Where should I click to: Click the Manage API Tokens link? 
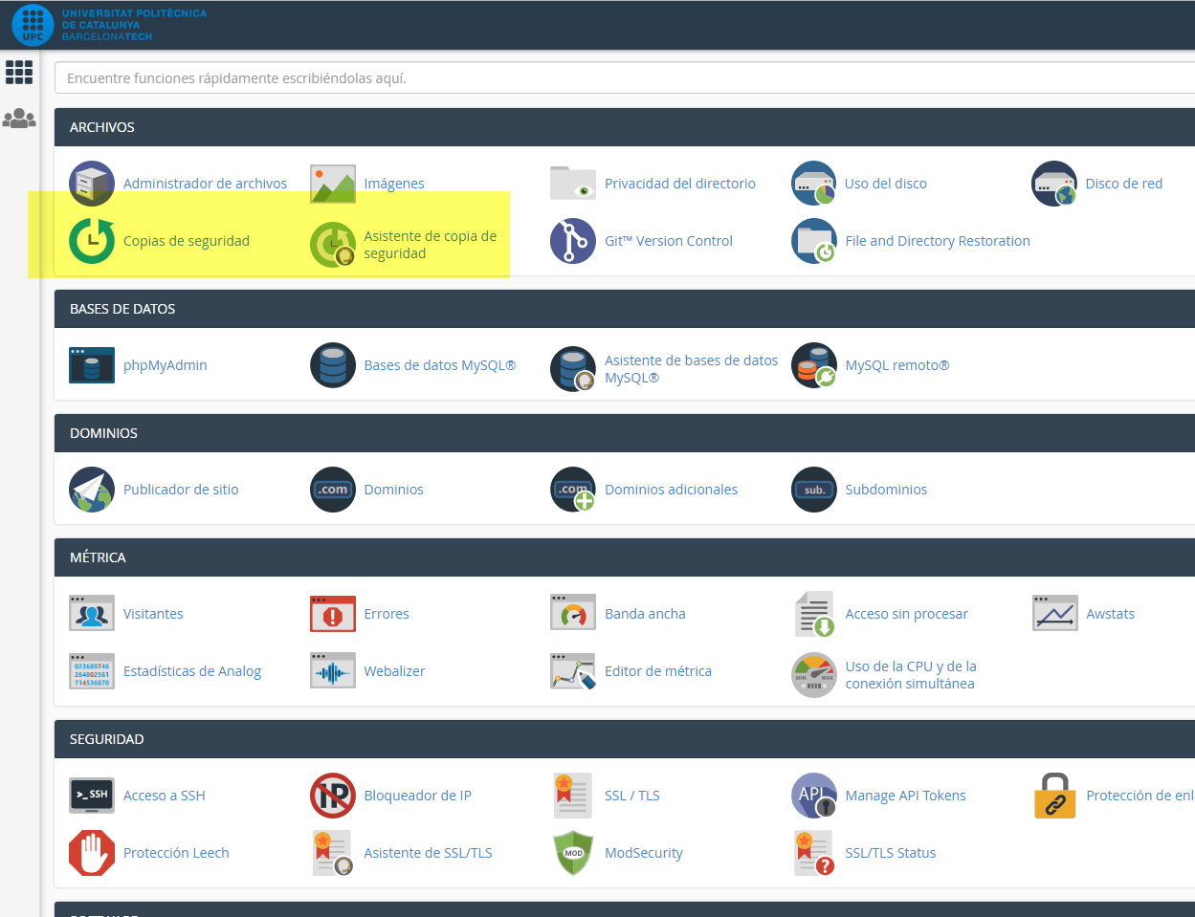(905, 796)
